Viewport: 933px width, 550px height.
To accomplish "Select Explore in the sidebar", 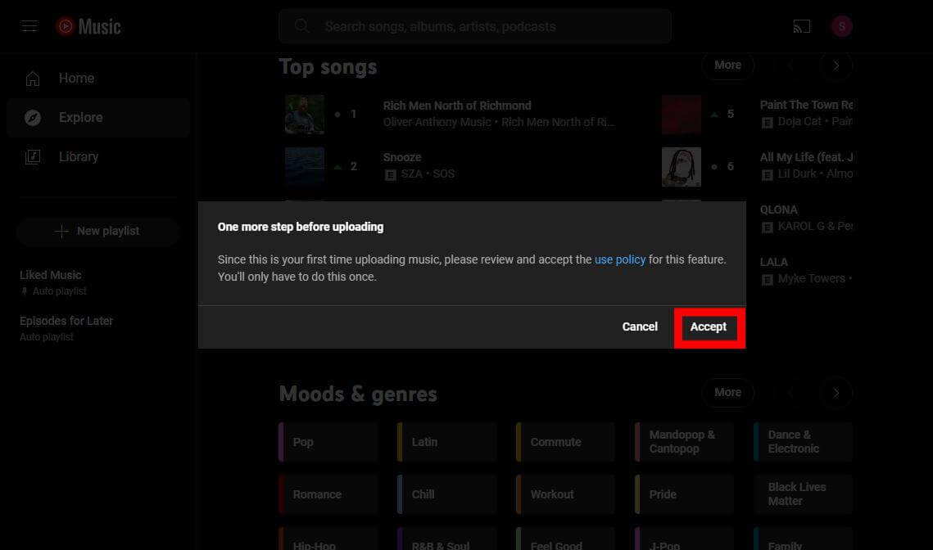I will pyautogui.click(x=98, y=118).
